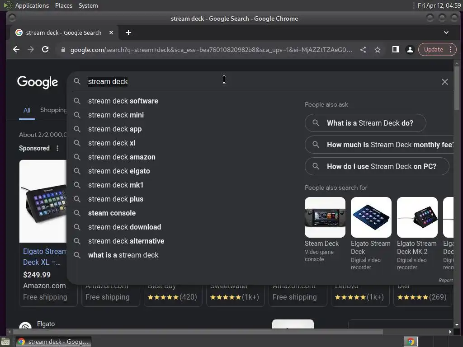Click the scrollbar down arrow
Viewport: 463px width, 347px height.
(x=457, y=325)
